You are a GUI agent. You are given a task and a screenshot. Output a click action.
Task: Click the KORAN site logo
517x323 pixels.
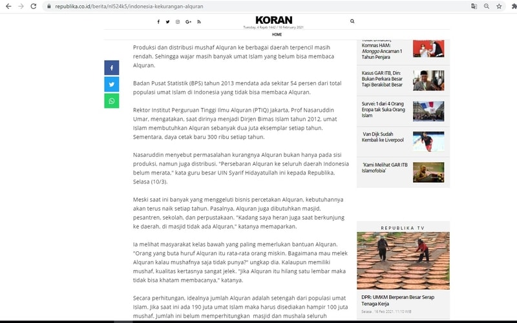coord(273,21)
